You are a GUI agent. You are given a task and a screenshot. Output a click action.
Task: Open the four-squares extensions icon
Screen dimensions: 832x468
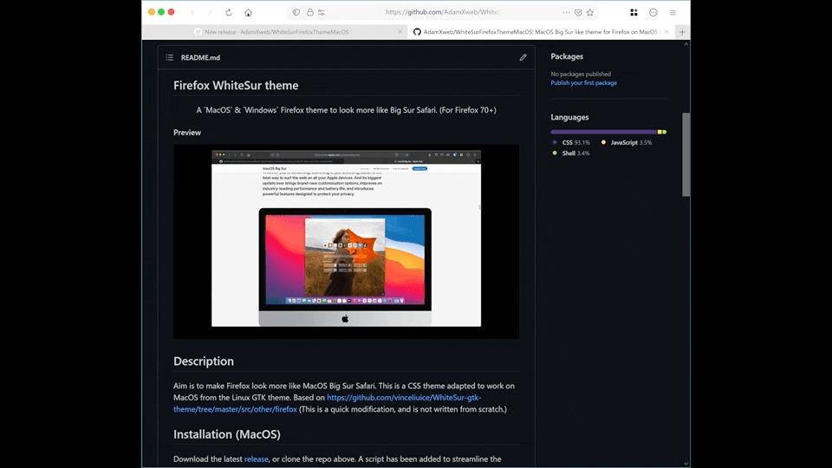[x=634, y=12]
